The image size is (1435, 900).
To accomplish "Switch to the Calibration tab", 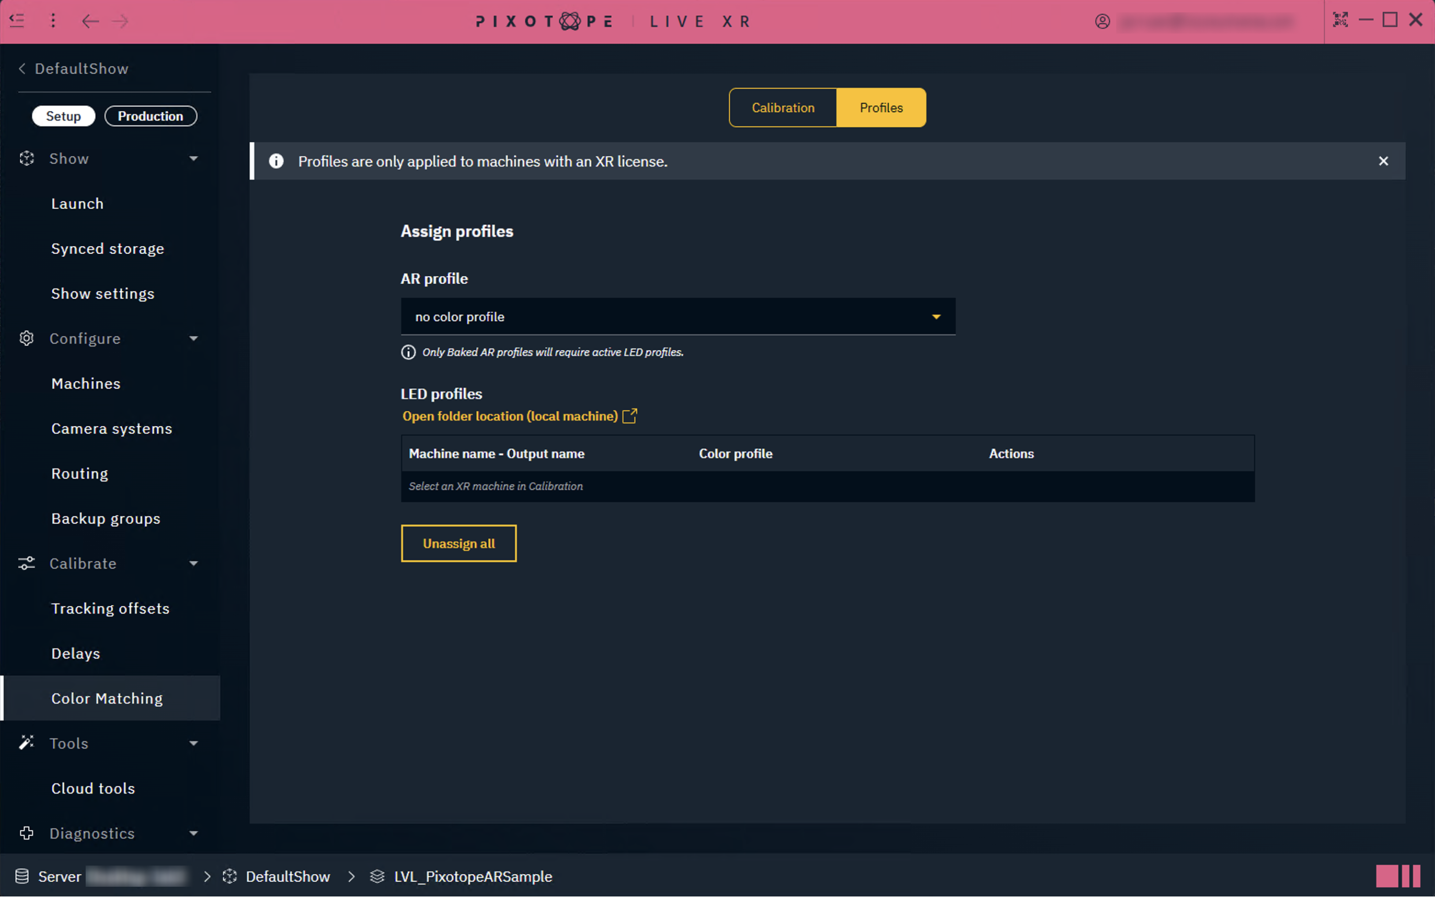I will tap(783, 108).
